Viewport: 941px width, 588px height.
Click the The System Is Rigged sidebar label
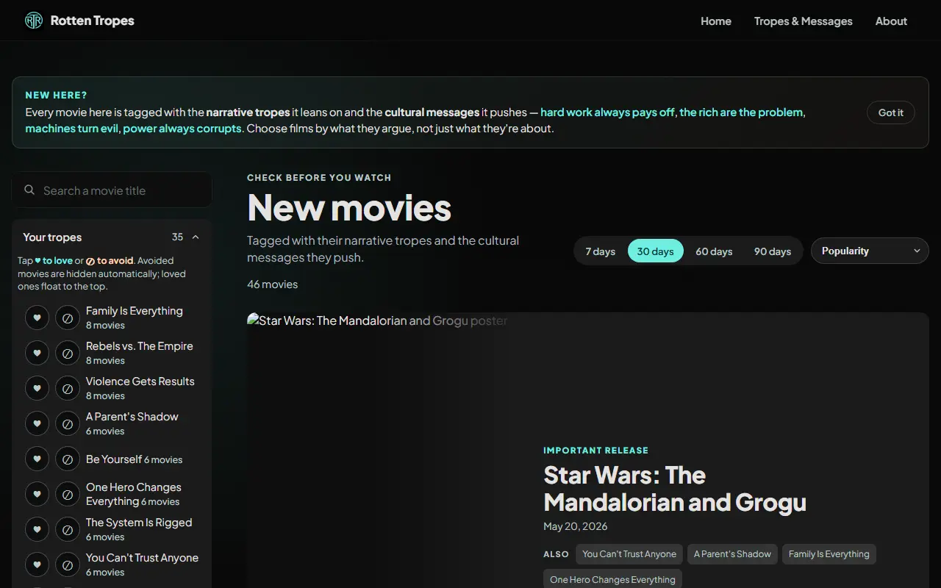pos(139,523)
